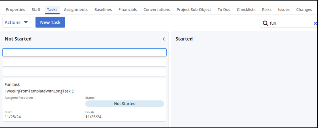Open the Risks tab
318x128 pixels.
(x=267, y=10)
